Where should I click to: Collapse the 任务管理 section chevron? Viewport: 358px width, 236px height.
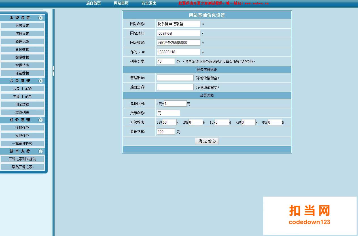[x=41, y=120]
